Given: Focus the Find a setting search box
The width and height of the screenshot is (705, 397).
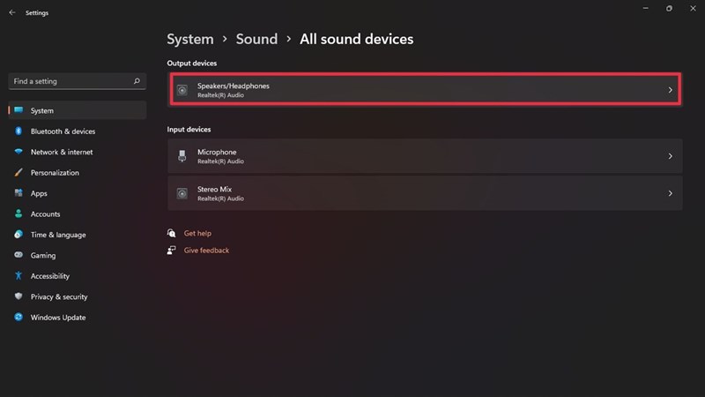Looking at the screenshot, I should click(70, 81).
